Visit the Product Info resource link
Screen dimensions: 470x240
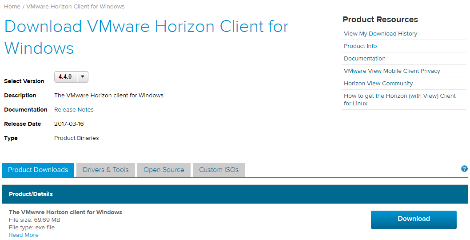[x=360, y=46]
